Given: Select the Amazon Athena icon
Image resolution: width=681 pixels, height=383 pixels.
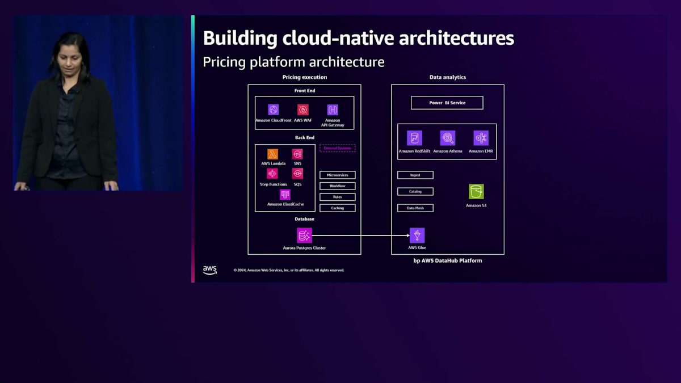Looking at the screenshot, I should pos(448,138).
